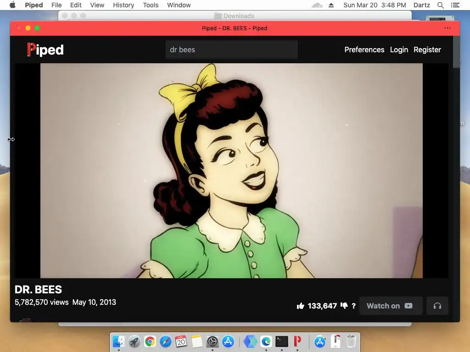
Task: Open the blue hexagon app in Dock
Action: tap(250, 341)
